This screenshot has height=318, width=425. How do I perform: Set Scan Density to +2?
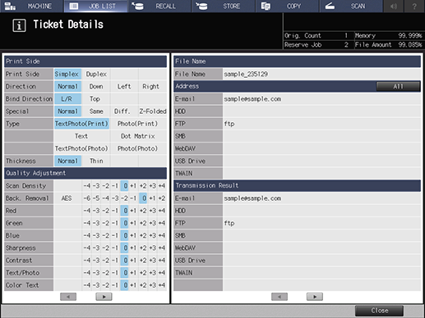pyautogui.click(x=143, y=186)
